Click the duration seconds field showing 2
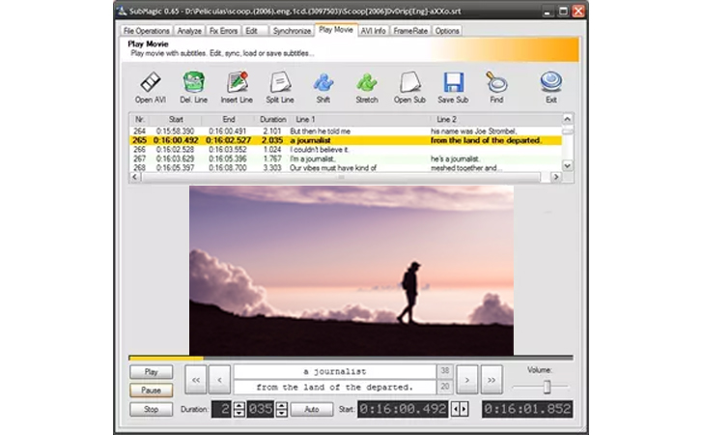 click(x=221, y=409)
